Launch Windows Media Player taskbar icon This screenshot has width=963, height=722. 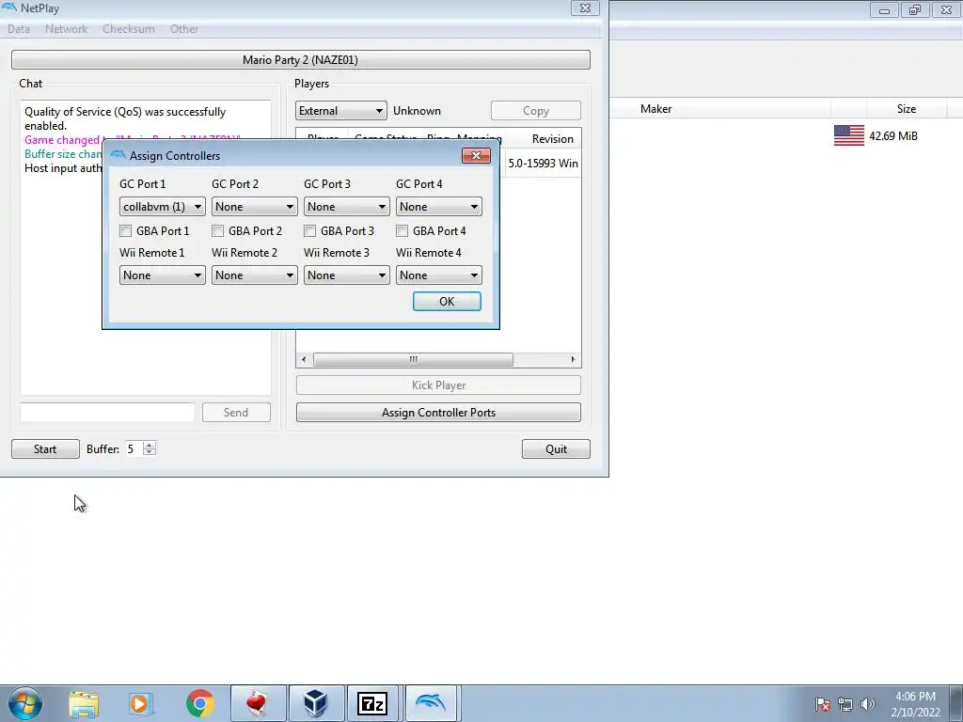[x=140, y=703]
